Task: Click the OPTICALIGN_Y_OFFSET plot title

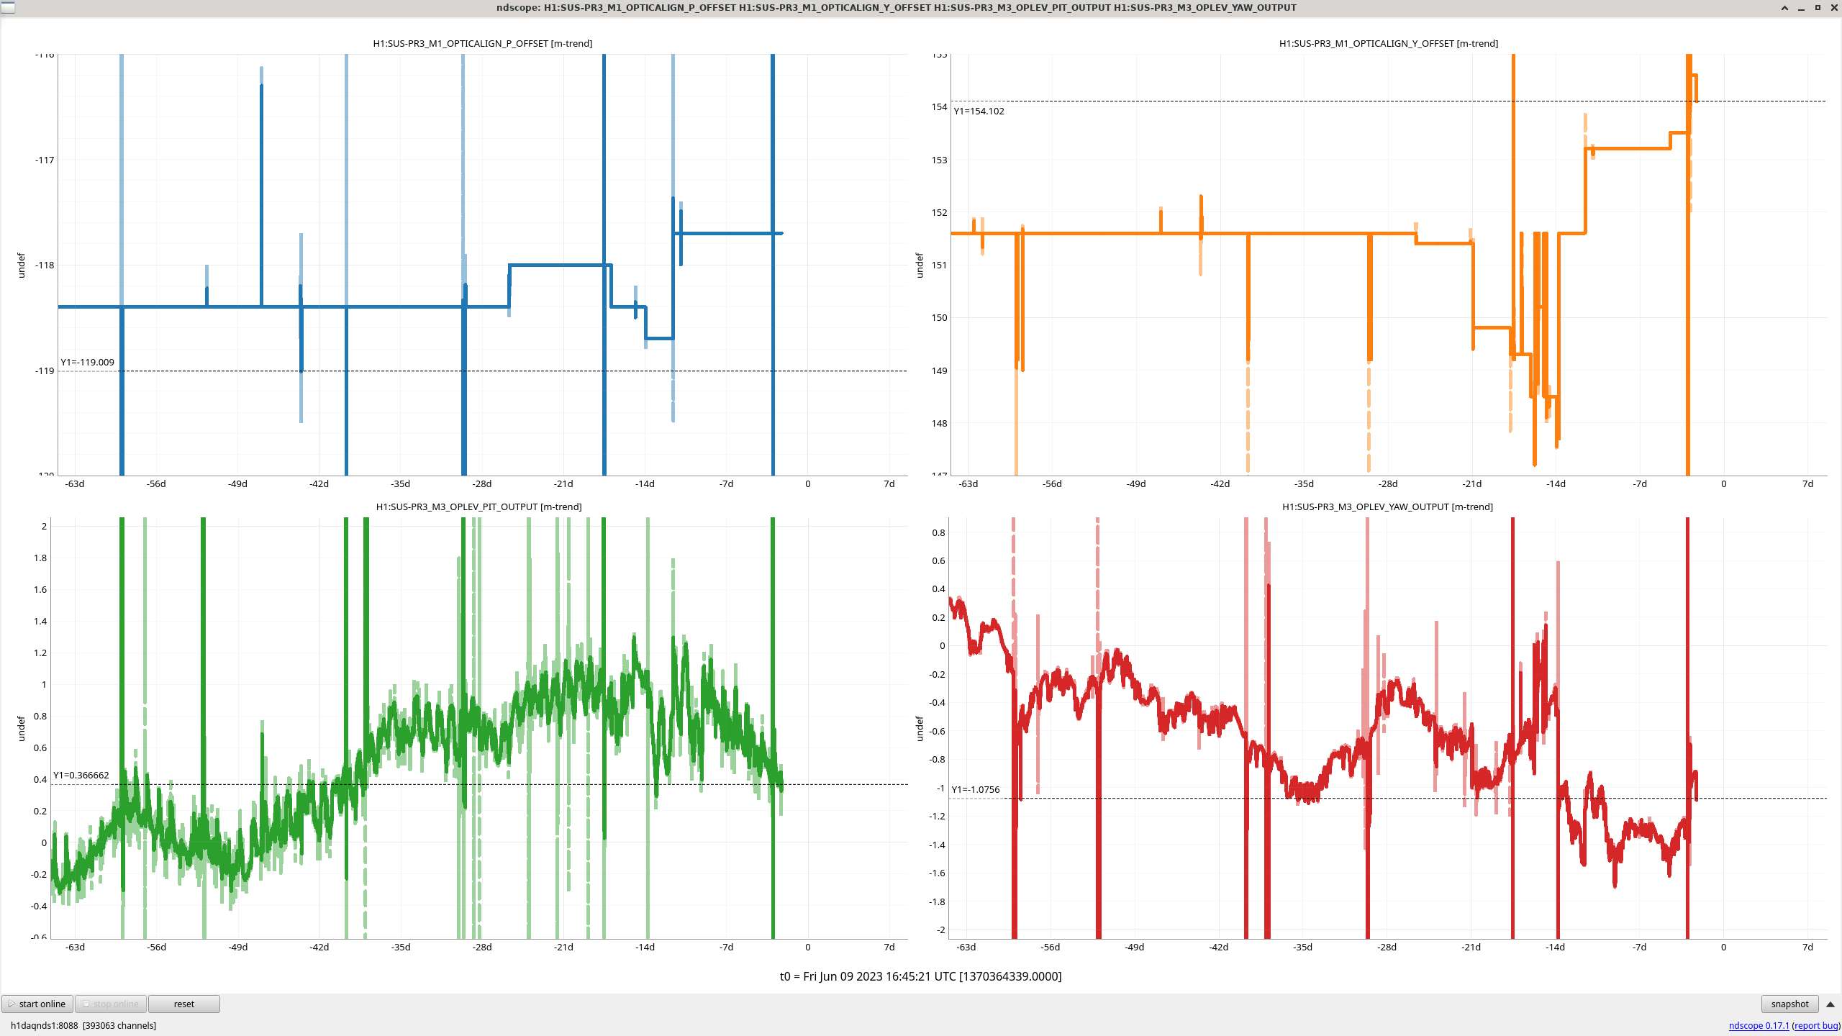Action: [x=1388, y=43]
